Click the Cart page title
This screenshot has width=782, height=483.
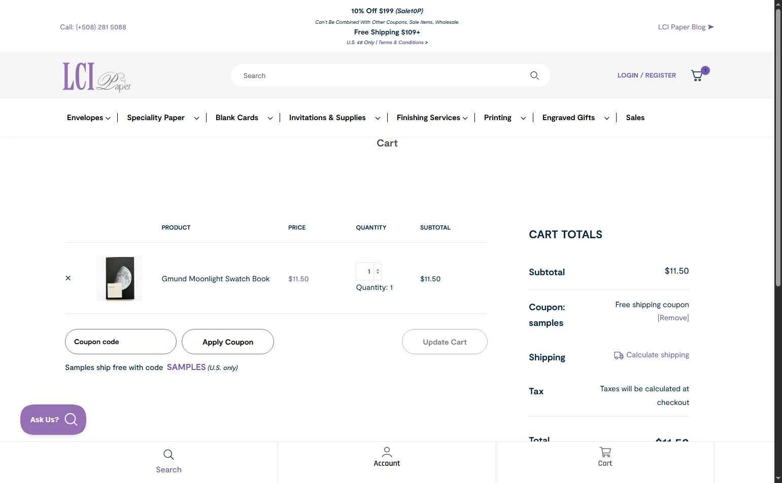click(387, 143)
